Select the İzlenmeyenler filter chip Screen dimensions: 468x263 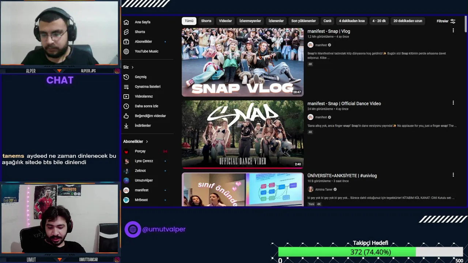pos(250,21)
